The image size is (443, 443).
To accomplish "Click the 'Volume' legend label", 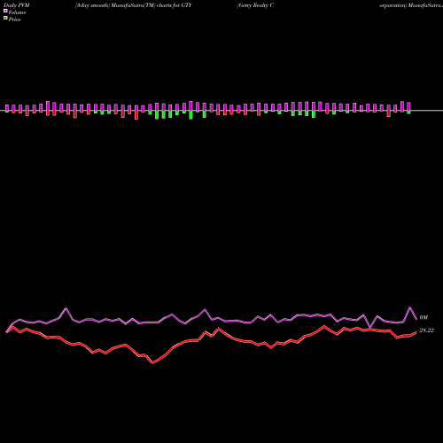I will click(17, 12).
